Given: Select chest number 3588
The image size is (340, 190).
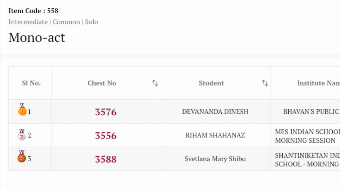Looking at the screenshot, I should [x=106, y=159].
